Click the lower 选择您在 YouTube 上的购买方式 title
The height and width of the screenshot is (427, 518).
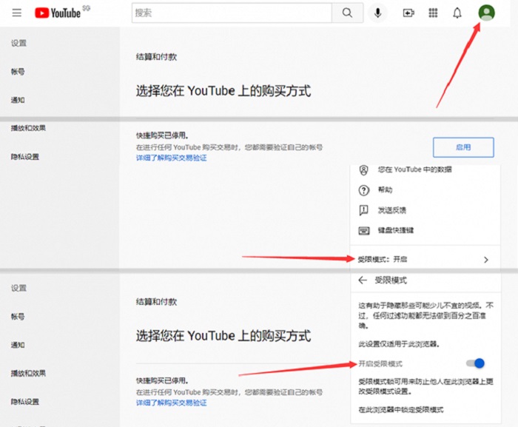pyautogui.click(x=223, y=336)
